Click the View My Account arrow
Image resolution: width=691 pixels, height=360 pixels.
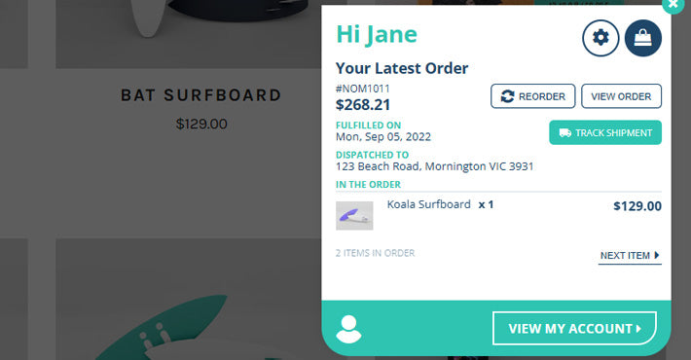click(x=638, y=329)
